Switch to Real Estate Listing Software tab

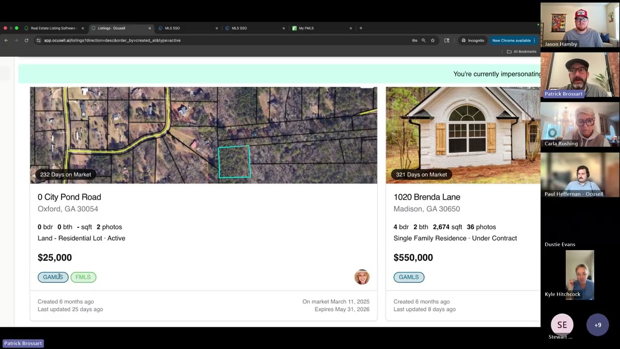tap(53, 28)
